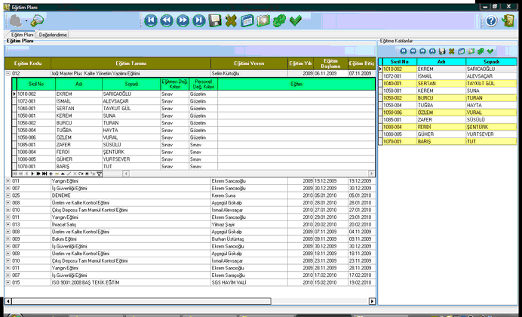Click green refresh icon in Eğitime Katılanlar toolbar
The height and width of the screenshot is (317, 522).
tap(481, 51)
